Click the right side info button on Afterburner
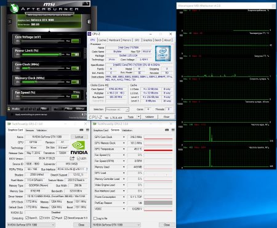 pyautogui.click(x=89, y=22)
